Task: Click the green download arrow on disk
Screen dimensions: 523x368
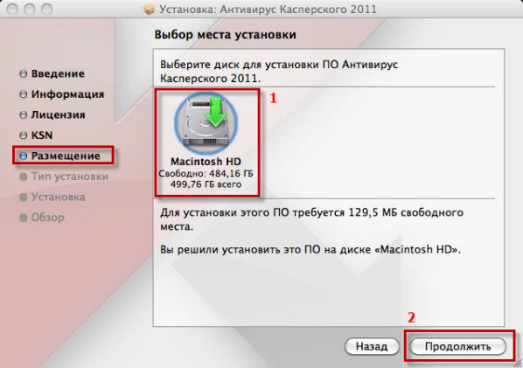Action: 216,112
